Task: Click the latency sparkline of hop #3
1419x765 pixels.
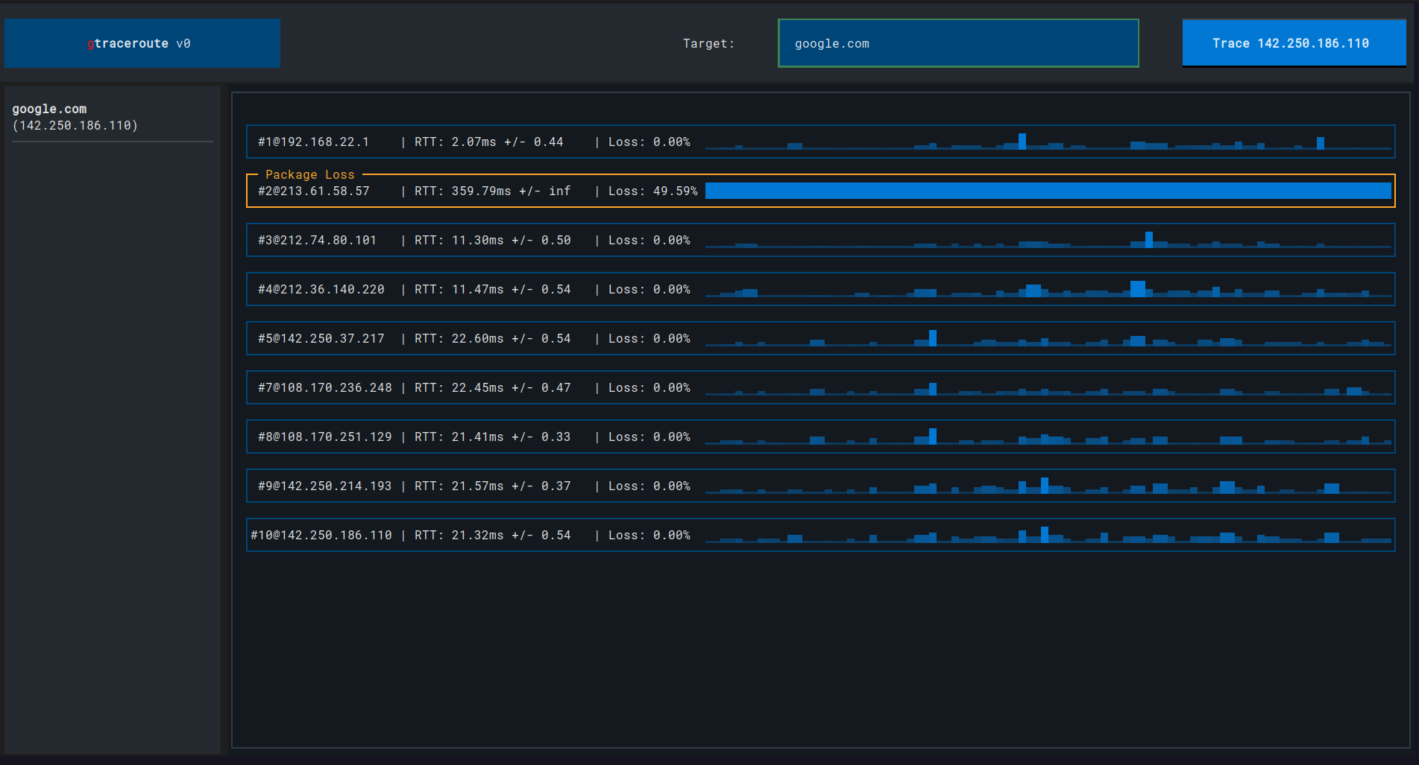Action: (1048, 240)
